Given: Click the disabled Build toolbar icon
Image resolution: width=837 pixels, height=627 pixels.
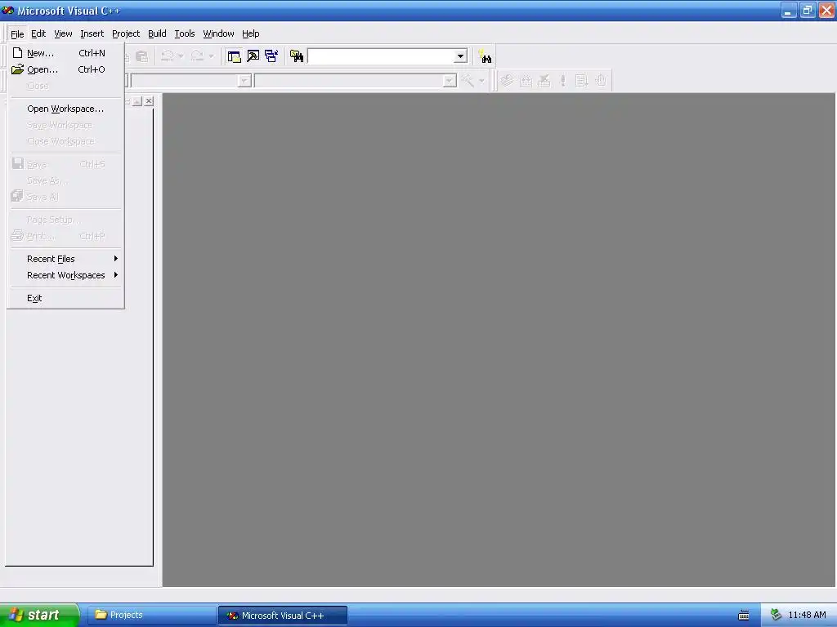Looking at the screenshot, I should [526, 81].
